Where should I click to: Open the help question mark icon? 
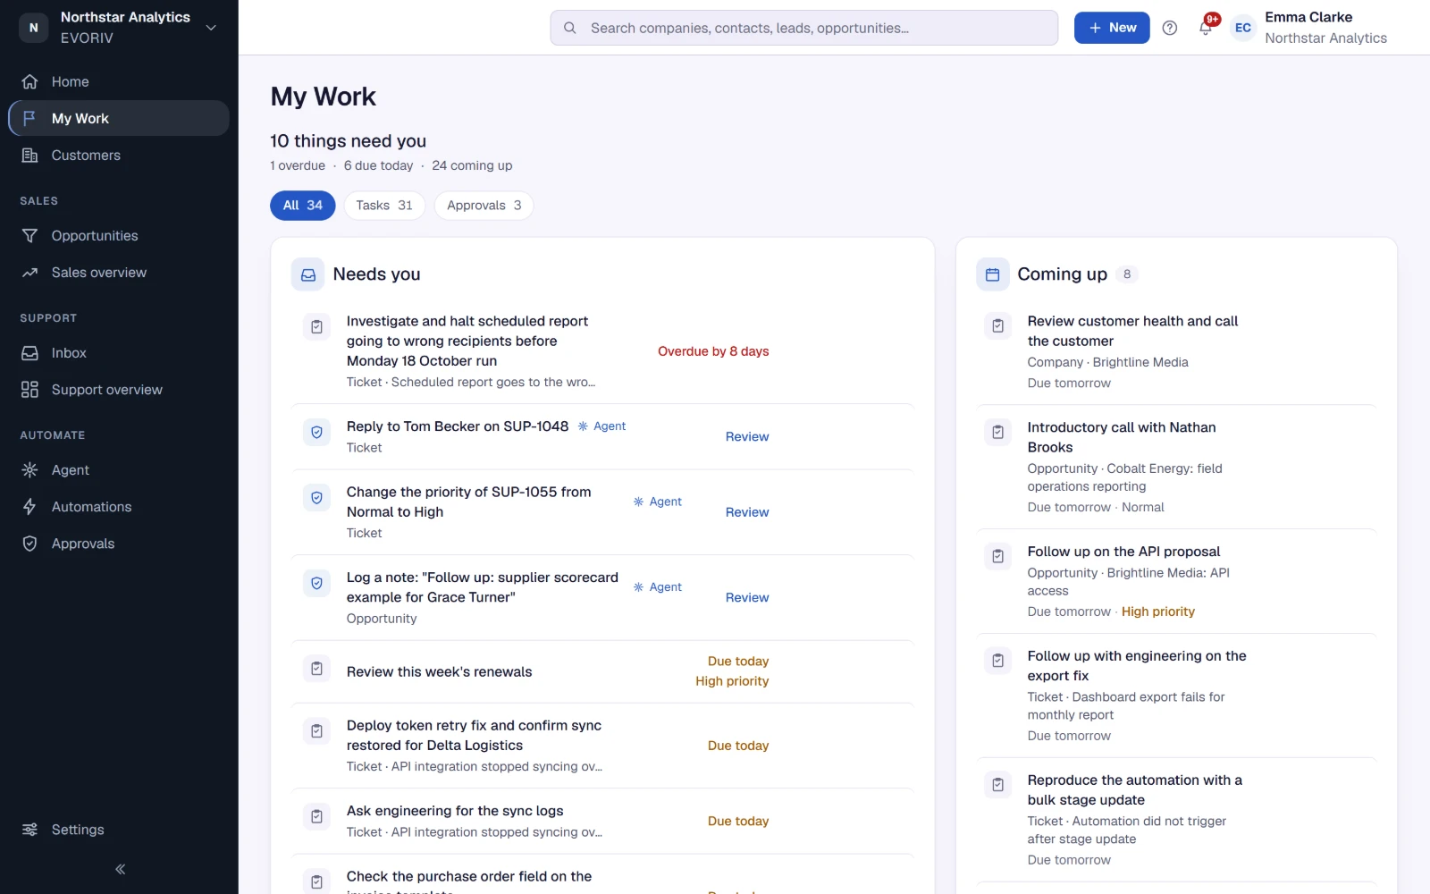[1169, 28]
